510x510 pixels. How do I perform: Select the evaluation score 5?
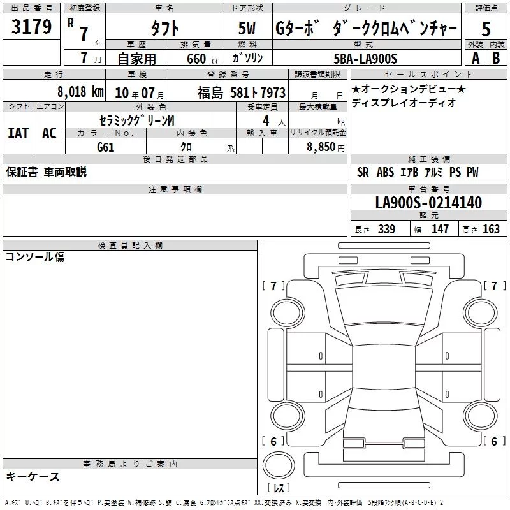486,29
